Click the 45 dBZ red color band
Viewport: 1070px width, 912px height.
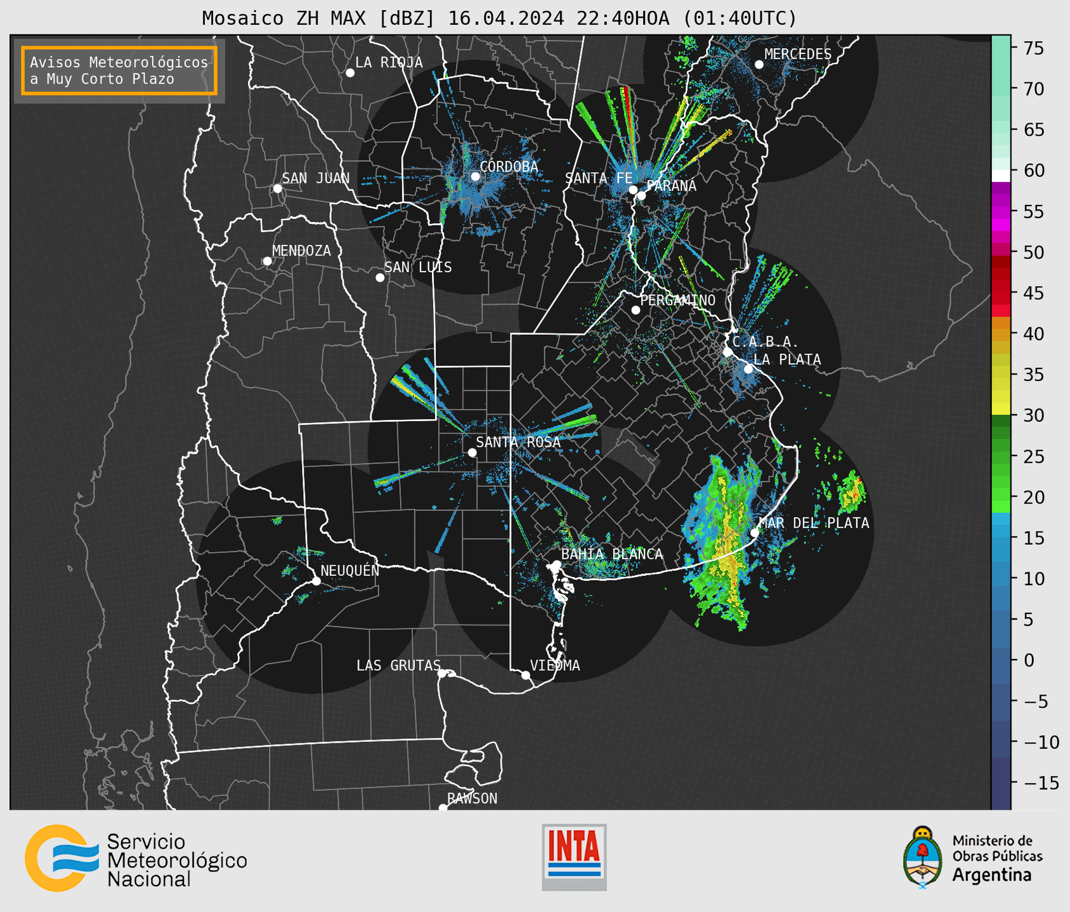(x=1001, y=293)
